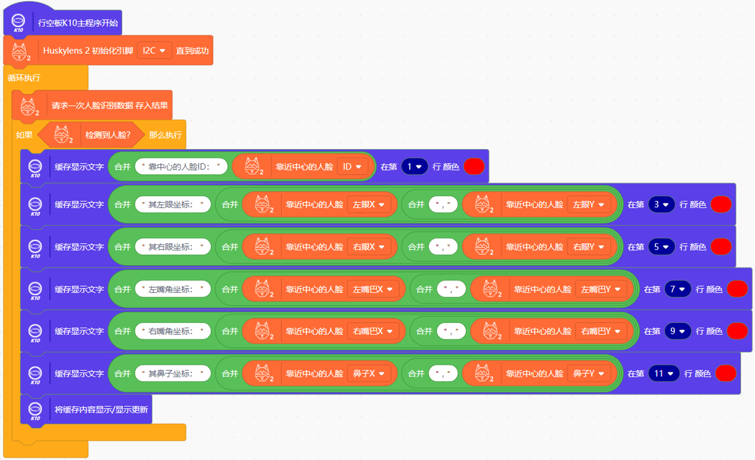Open the 左眼X property dropdown
Viewport: 755px width, 460px height.
(368, 205)
